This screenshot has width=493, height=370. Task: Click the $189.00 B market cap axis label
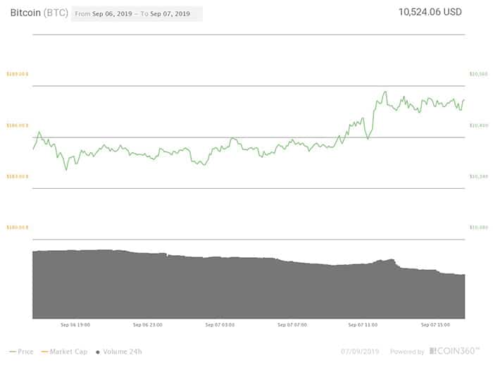click(17, 74)
